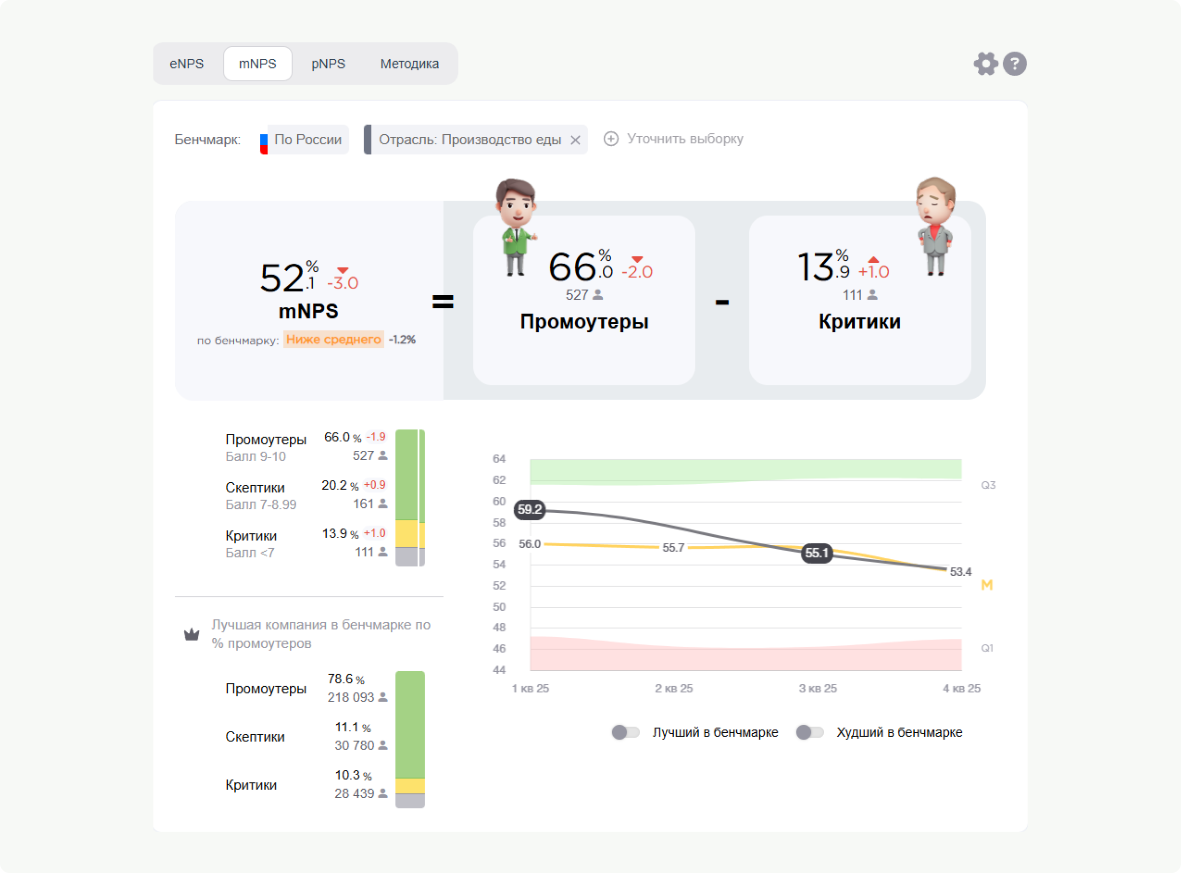Click the Ниже среднего benchmark badge
The image size is (1181, 873).
click(334, 339)
